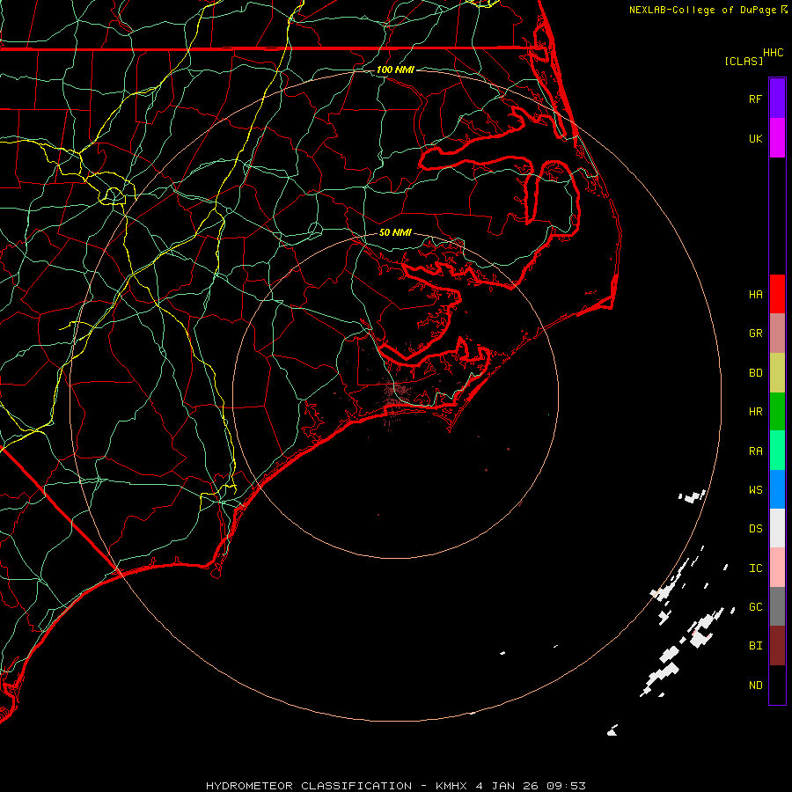Pick the HR green legend swatch
Image resolution: width=792 pixels, height=792 pixels.
[x=777, y=412]
